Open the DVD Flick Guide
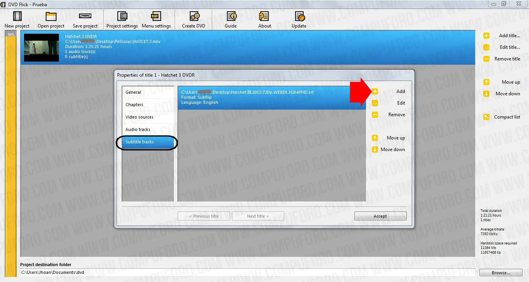 tap(230, 19)
